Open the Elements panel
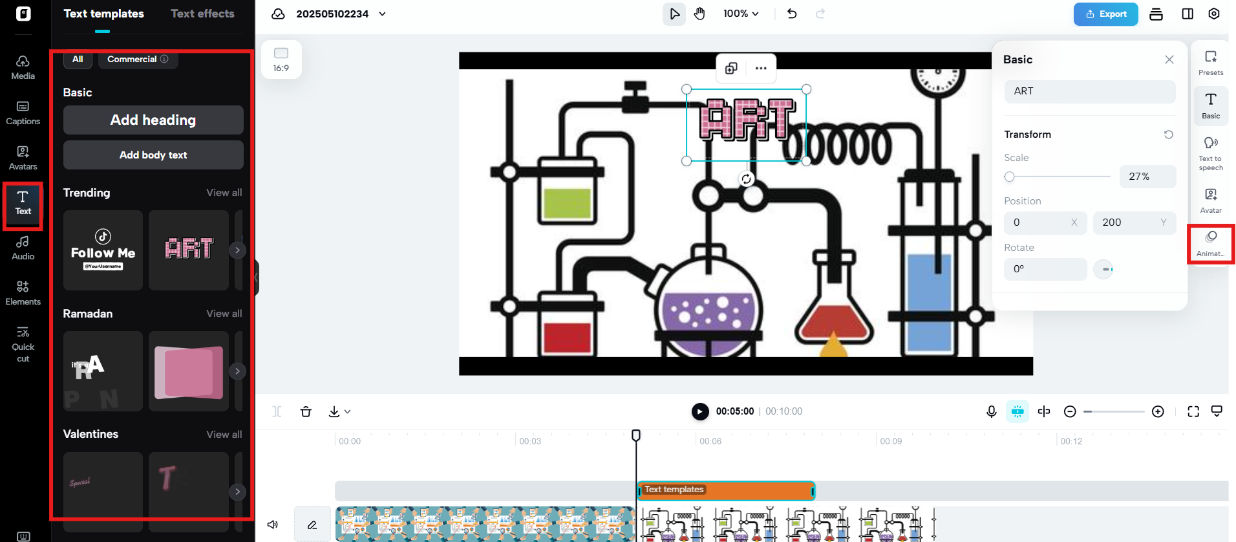The height and width of the screenshot is (542, 1236). [x=23, y=294]
